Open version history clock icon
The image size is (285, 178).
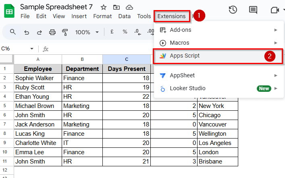pos(233,10)
